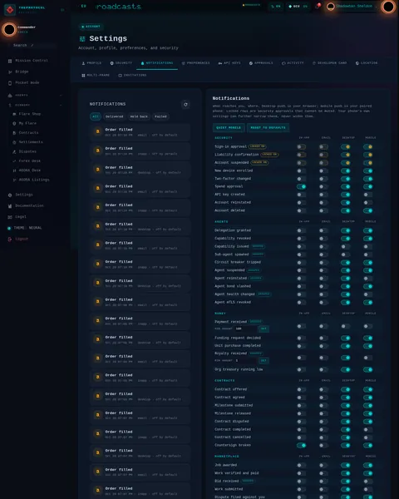Viewport: 399px width, 499px height.
Task: Click Set beside Royalty received minimum amount
Action: (264, 361)
